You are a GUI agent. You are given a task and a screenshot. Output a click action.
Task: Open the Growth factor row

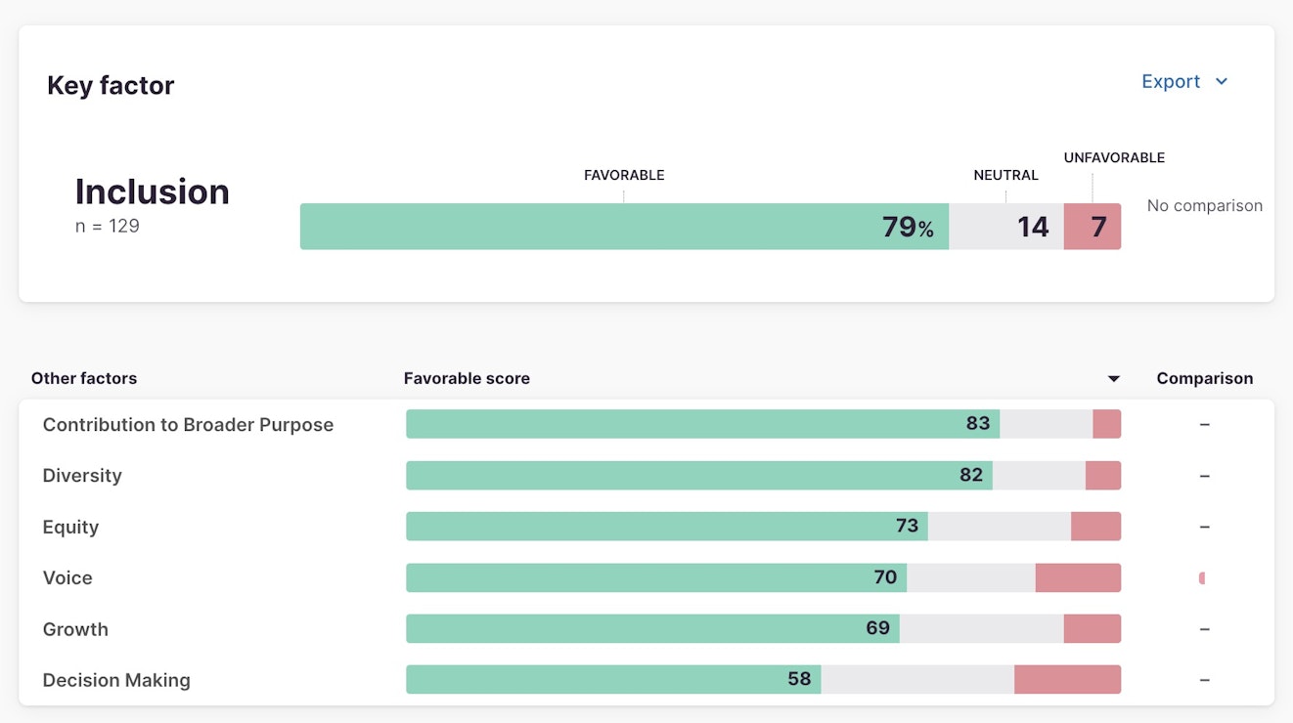tap(75, 629)
